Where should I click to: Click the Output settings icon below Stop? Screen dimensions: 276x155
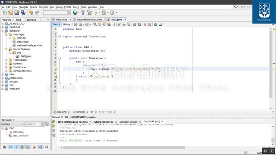(x=53, y=135)
